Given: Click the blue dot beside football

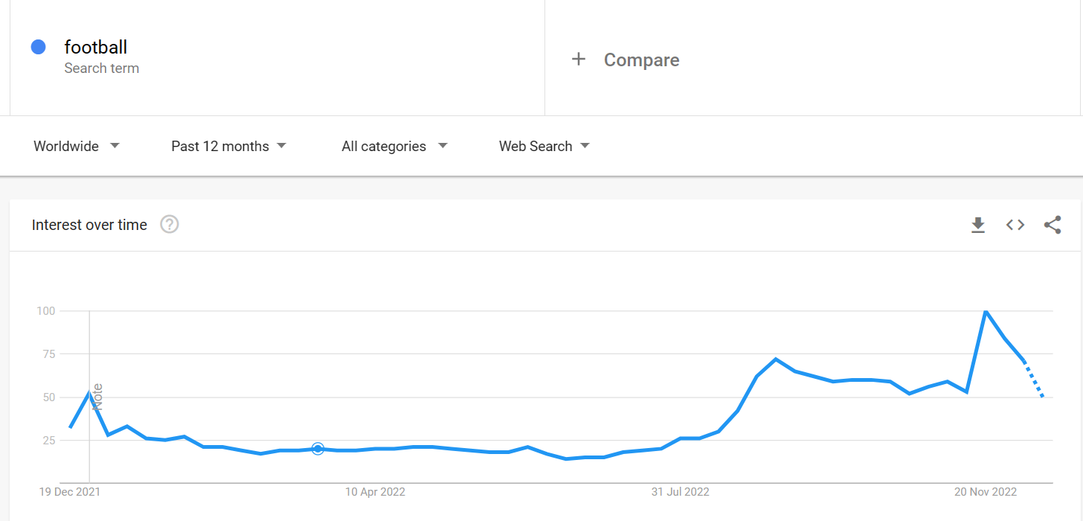Looking at the screenshot, I should pos(39,47).
